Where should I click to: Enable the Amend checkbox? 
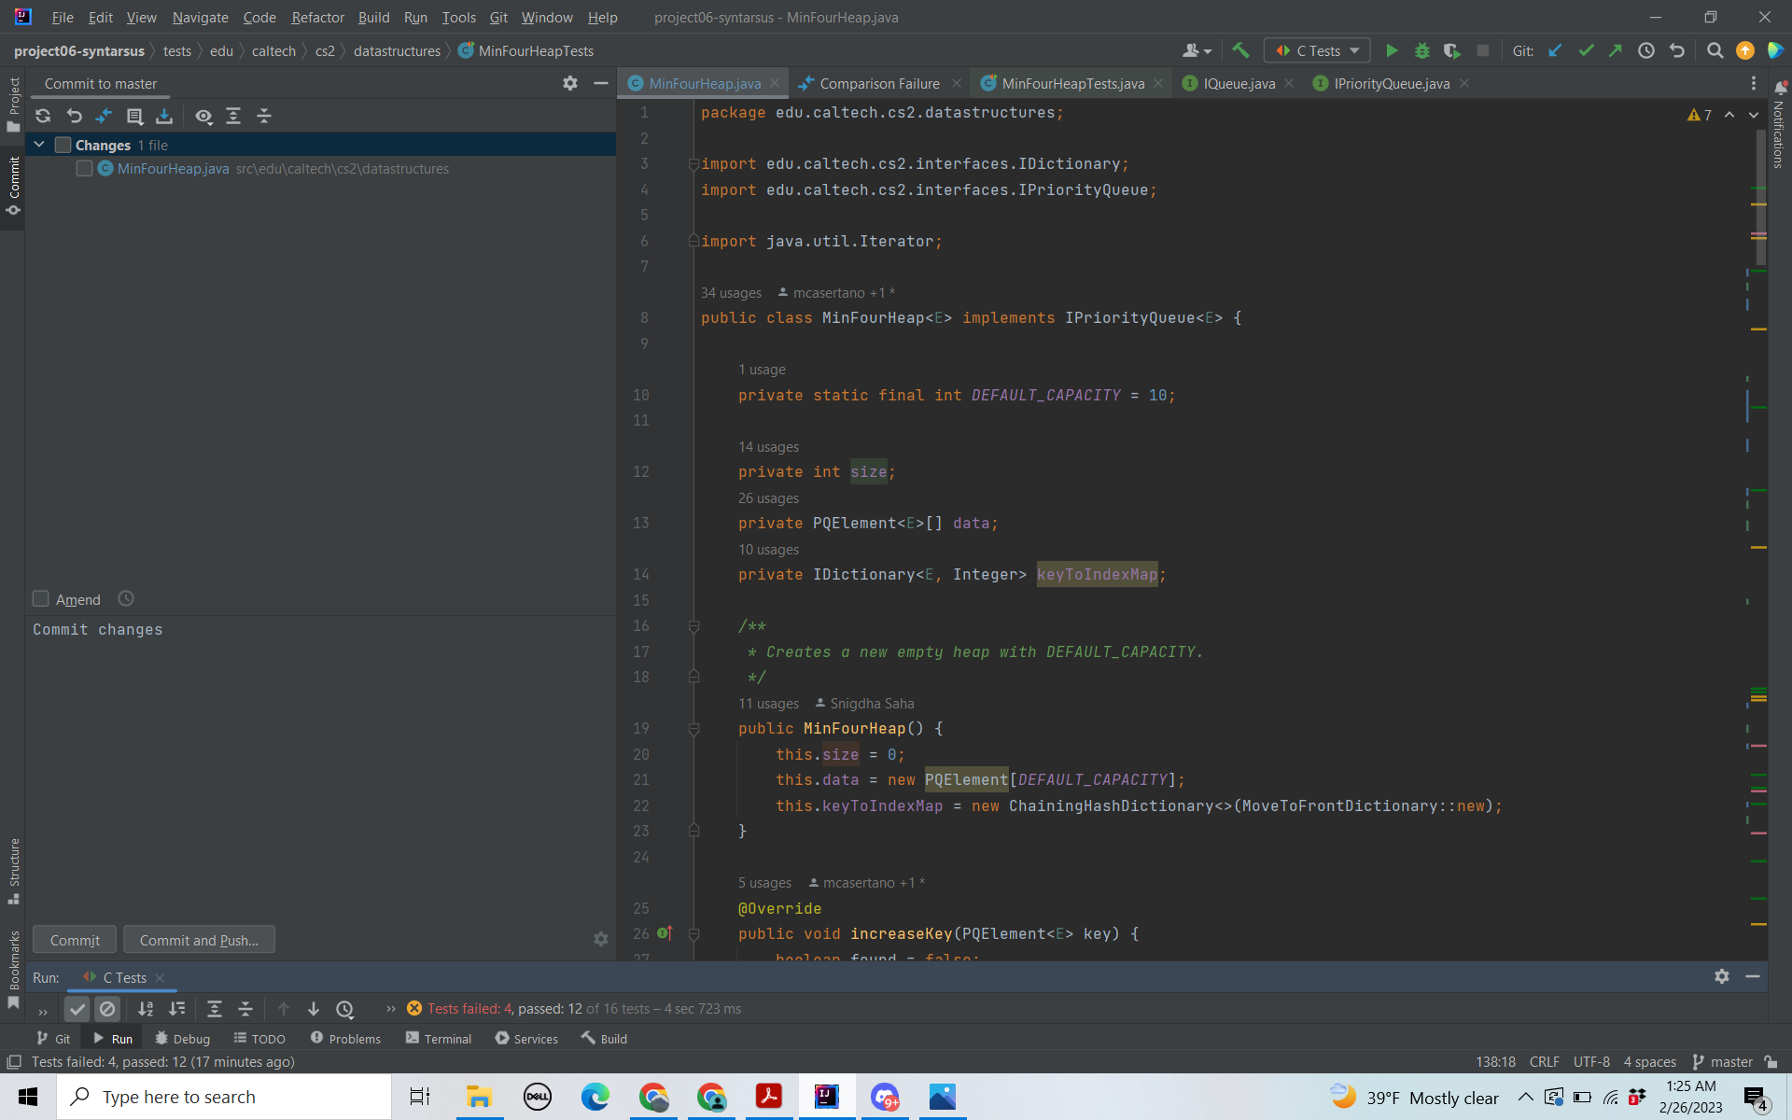pos(41,599)
